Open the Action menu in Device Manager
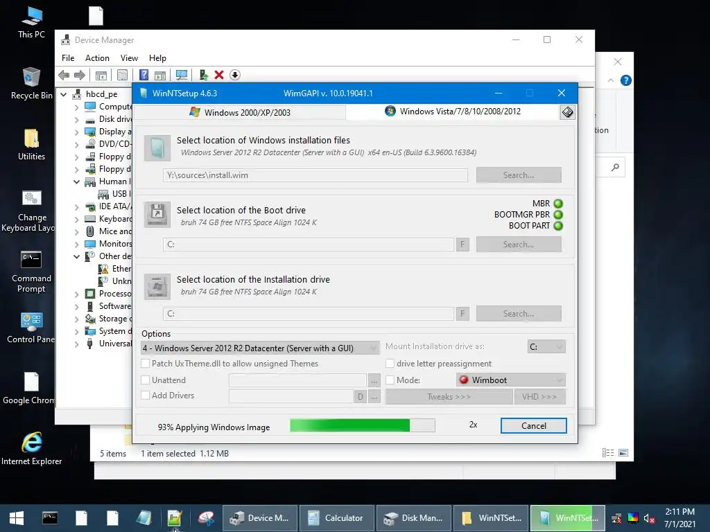The width and height of the screenshot is (710, 532). click(x=97, y=58)
